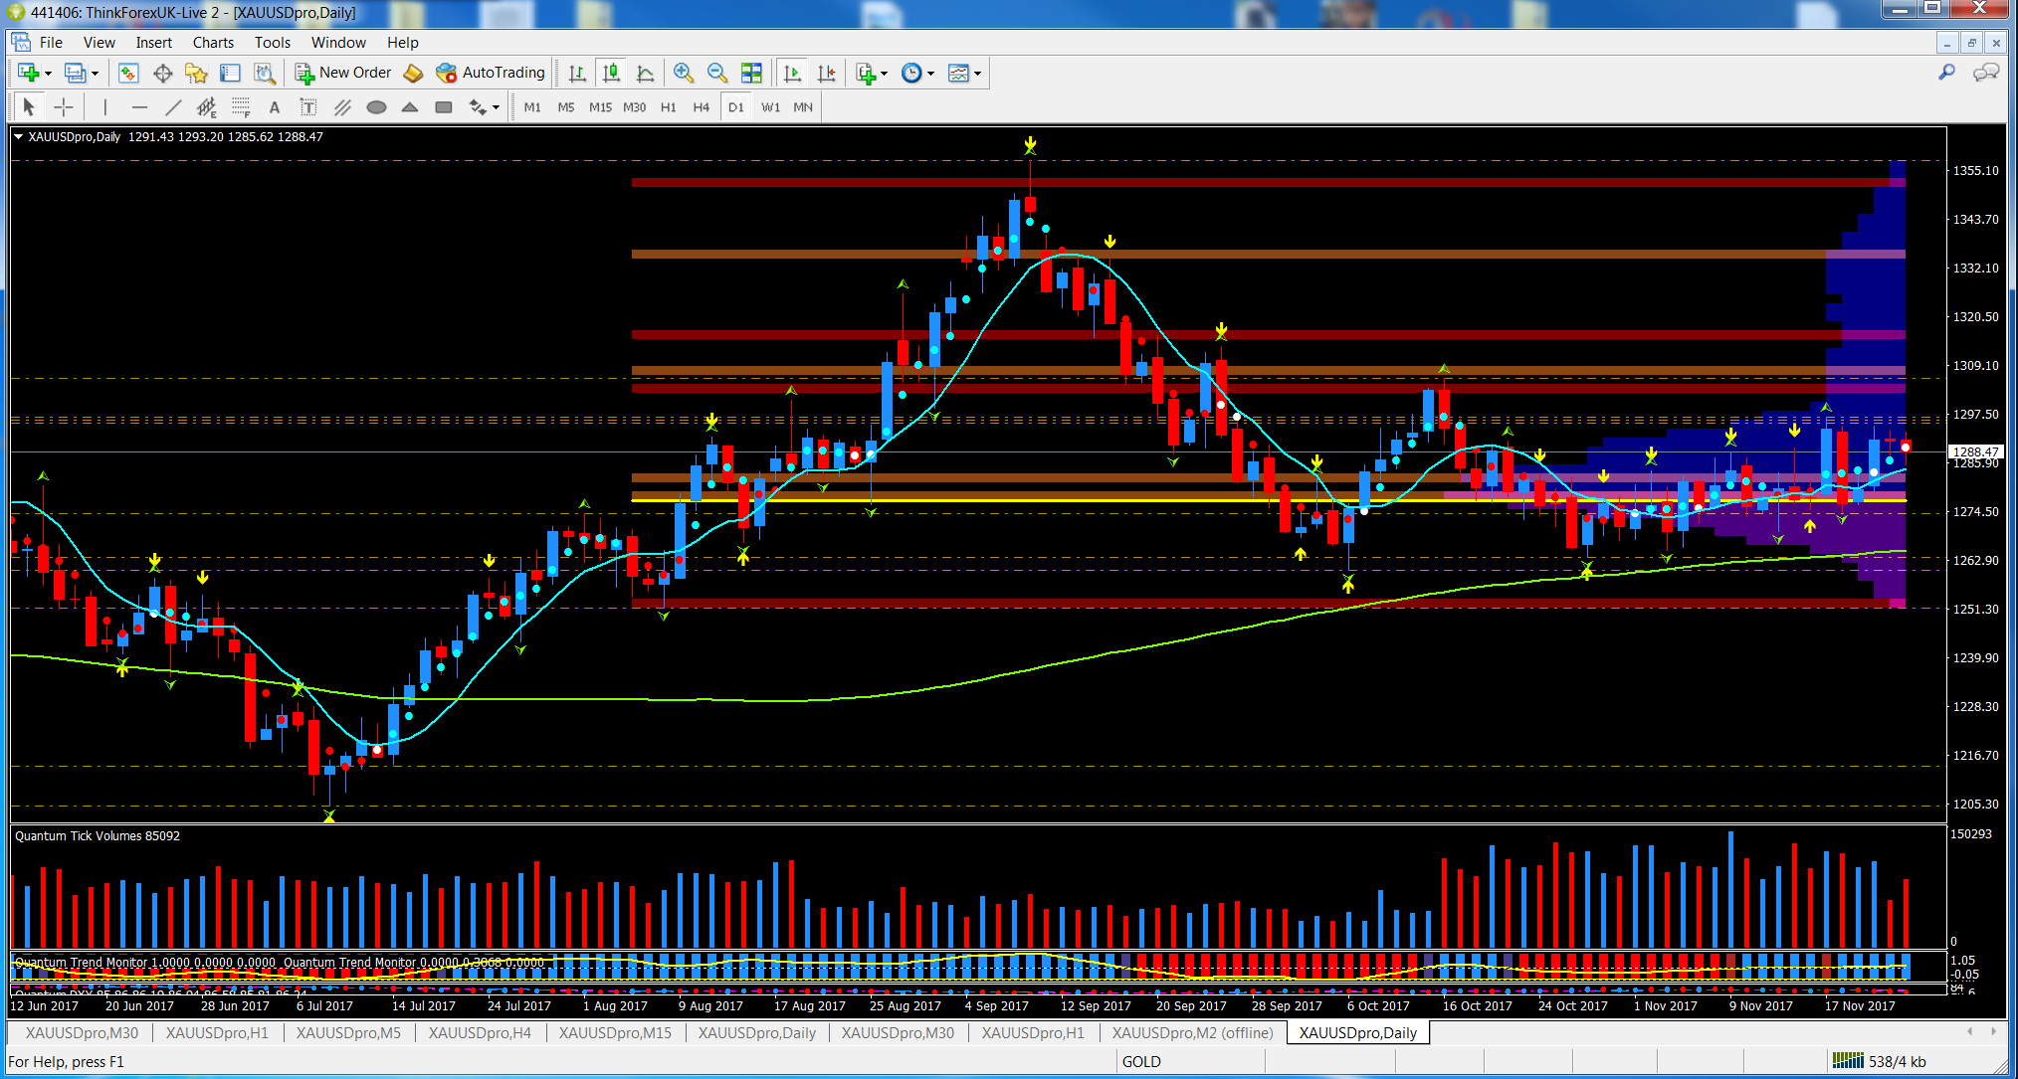Select the Ellipse drawing tool
This screenshot has width=2018, height=1079.
[376, 106]
